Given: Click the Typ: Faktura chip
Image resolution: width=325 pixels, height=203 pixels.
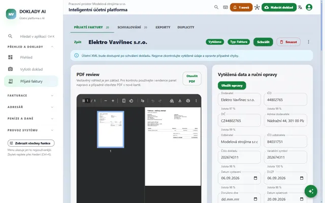Looking at the screenshot, I should 239,42.
